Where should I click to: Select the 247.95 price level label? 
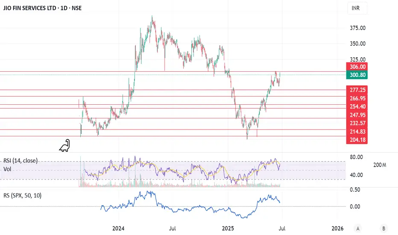(357, 115)
